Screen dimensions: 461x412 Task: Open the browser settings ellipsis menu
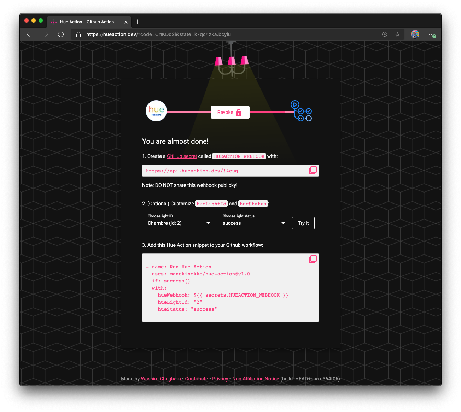pos(431,34)
